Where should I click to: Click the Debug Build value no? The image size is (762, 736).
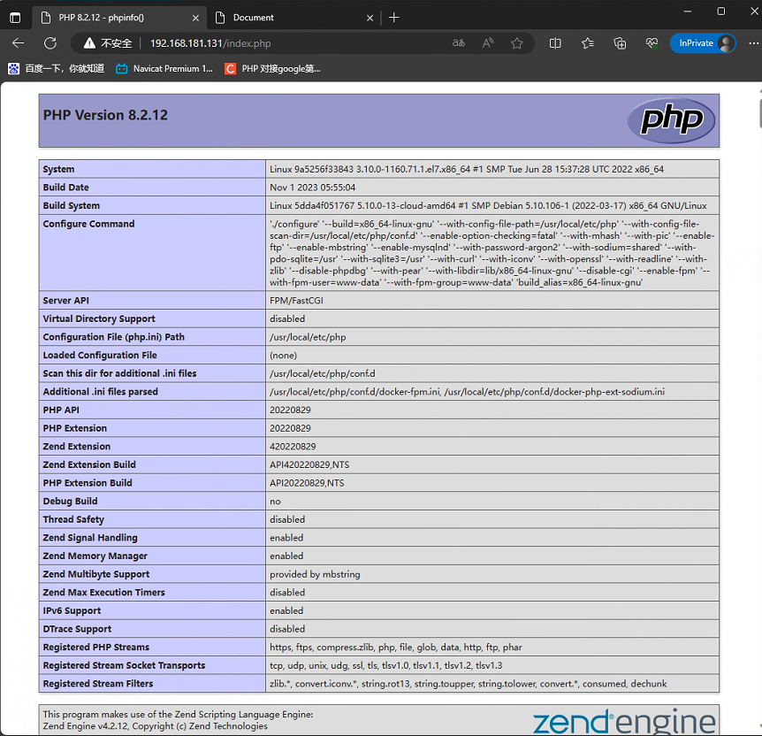275,501
